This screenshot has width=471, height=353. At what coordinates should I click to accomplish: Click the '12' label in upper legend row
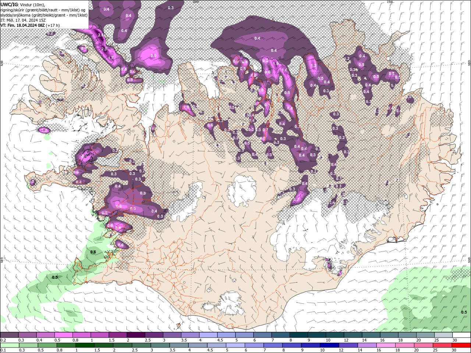tap(346, 340)
